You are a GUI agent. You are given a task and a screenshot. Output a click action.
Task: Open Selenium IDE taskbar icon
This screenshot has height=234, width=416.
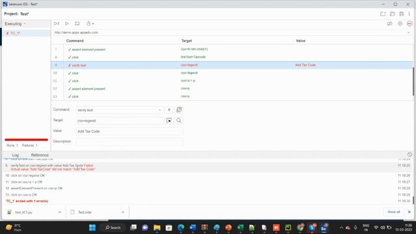coord(324,227)
